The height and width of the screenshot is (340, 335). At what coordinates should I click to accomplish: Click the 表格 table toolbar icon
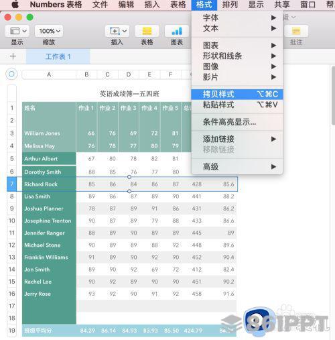[147, 31]
